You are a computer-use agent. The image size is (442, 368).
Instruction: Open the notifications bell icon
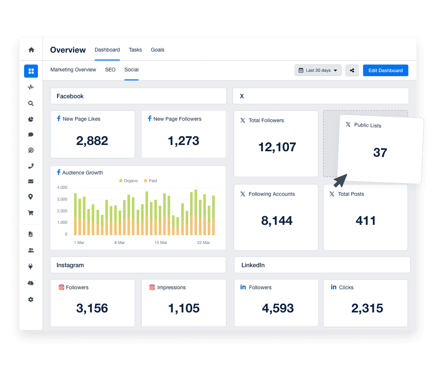click(x=31, y=283)
